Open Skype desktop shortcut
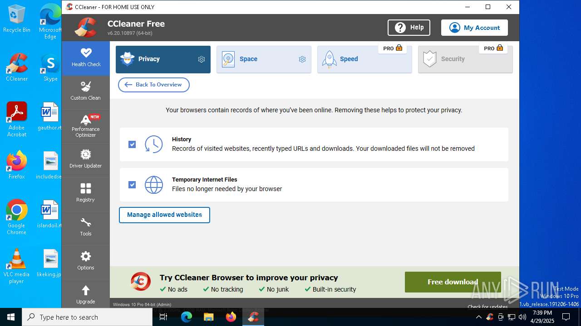 click(x=50, y=67)
